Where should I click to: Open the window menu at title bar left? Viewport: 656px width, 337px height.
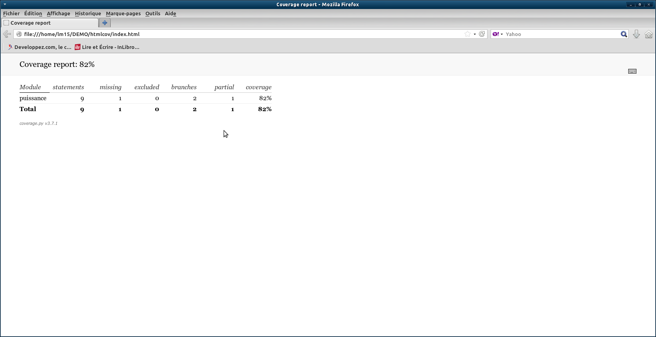5,4
